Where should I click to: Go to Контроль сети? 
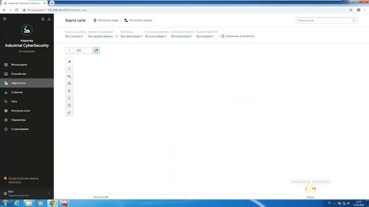tap(21, 110)
